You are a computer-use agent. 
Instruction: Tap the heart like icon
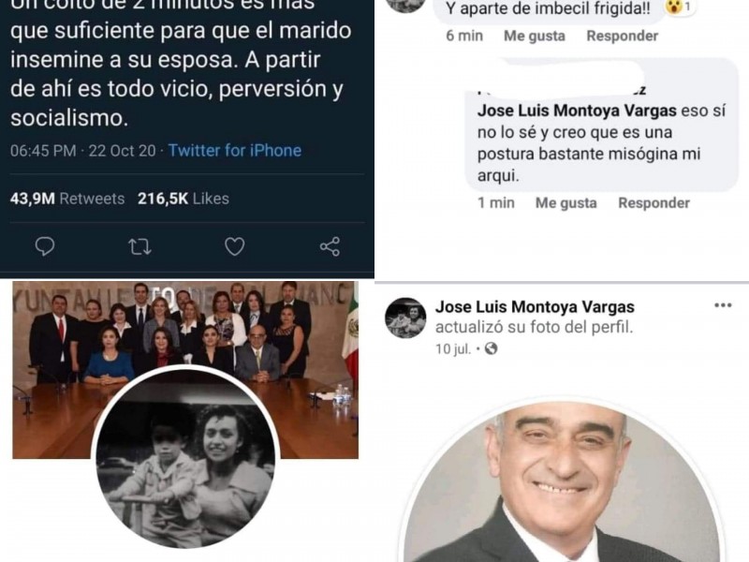point(235,246)
